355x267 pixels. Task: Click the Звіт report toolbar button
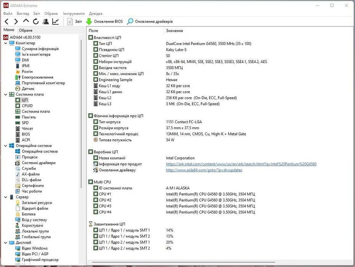click(75, 21)
